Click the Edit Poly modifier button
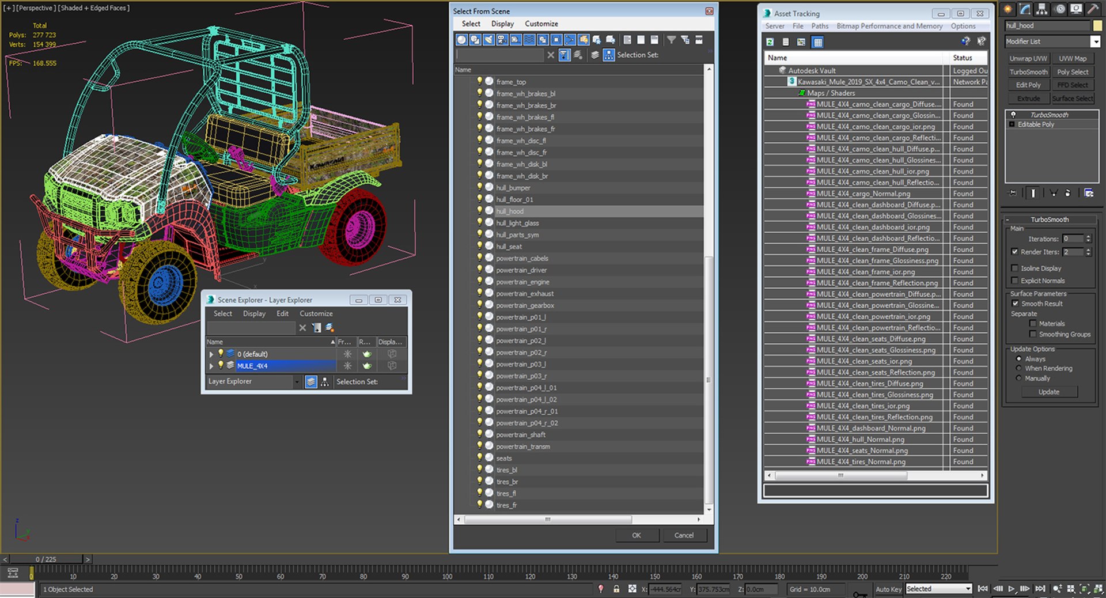The image size is (1106, 598). (1028, 85)
